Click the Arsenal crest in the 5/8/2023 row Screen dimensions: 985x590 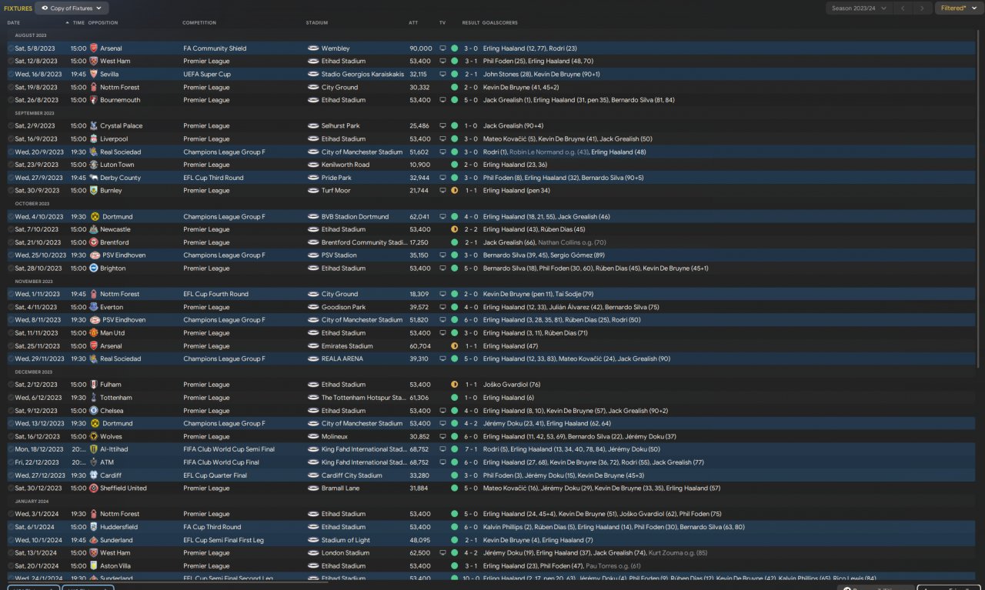pyautogui.click(x=94, y=48)
